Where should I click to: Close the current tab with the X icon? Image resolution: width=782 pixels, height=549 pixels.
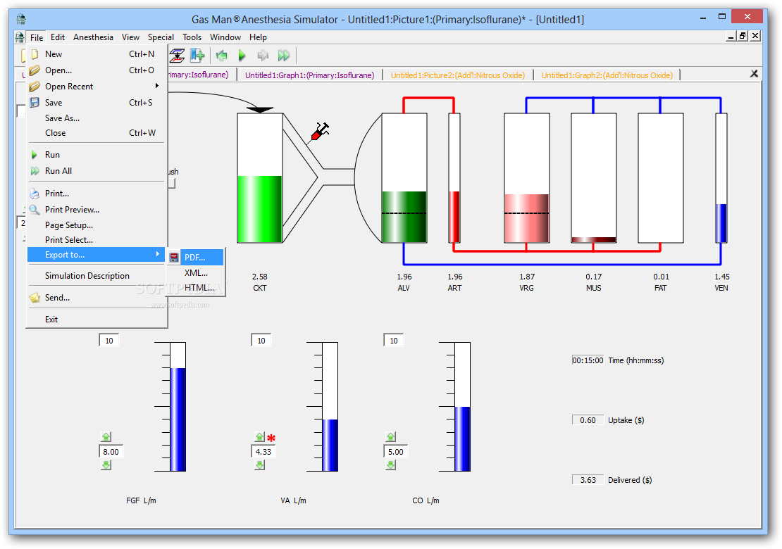click(x=754, y=74)
